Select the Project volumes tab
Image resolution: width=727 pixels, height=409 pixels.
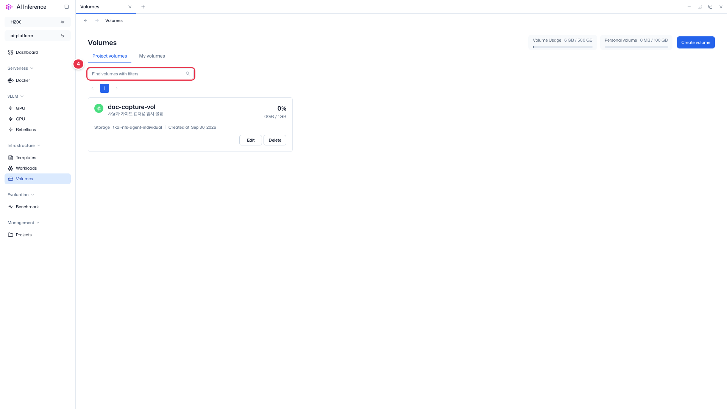[x=109, y=56]
